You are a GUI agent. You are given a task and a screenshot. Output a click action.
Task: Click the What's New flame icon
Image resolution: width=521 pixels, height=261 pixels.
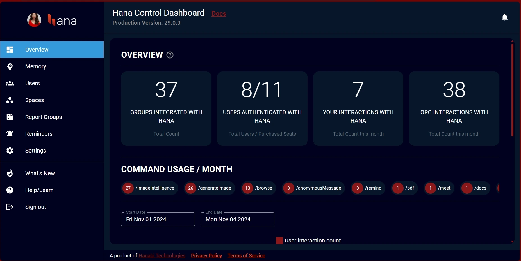coord(10,173)
